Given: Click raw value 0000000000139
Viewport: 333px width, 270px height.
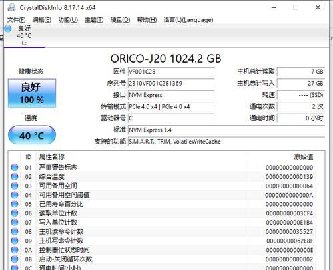Looking at the screenshot, I should pyautogui.click(x=289, y=177).
